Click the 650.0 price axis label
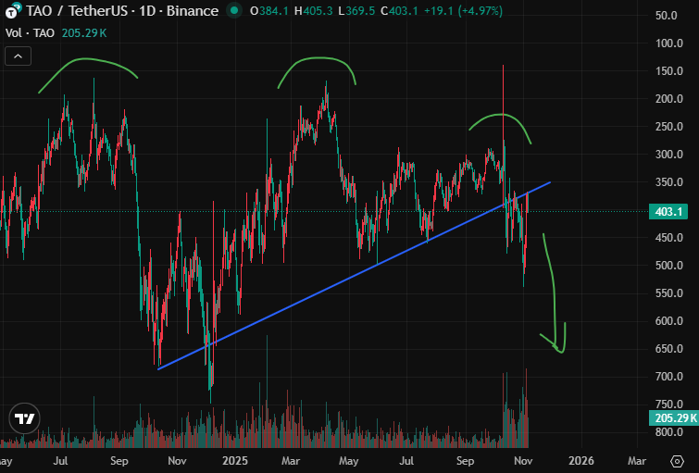 pos(669,349)
